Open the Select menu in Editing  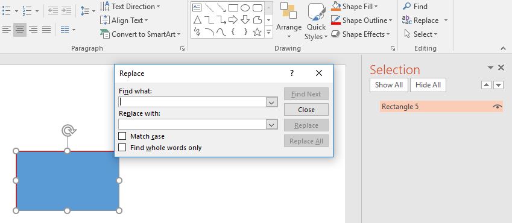[421, 34]
